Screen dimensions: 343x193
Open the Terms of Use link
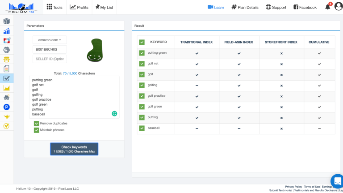[312, 187]
